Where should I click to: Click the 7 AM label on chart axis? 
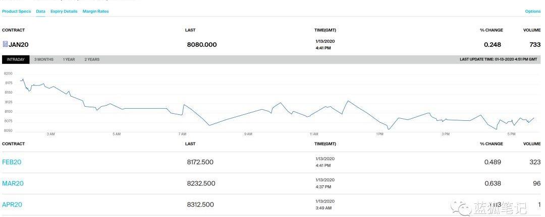point(182,134)
